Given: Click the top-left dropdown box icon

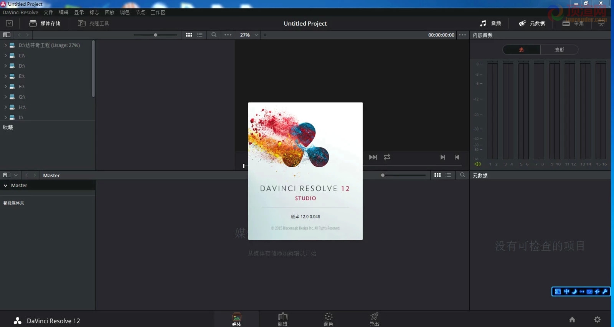Looking at the screenshot, I should [x=9, y=23].
